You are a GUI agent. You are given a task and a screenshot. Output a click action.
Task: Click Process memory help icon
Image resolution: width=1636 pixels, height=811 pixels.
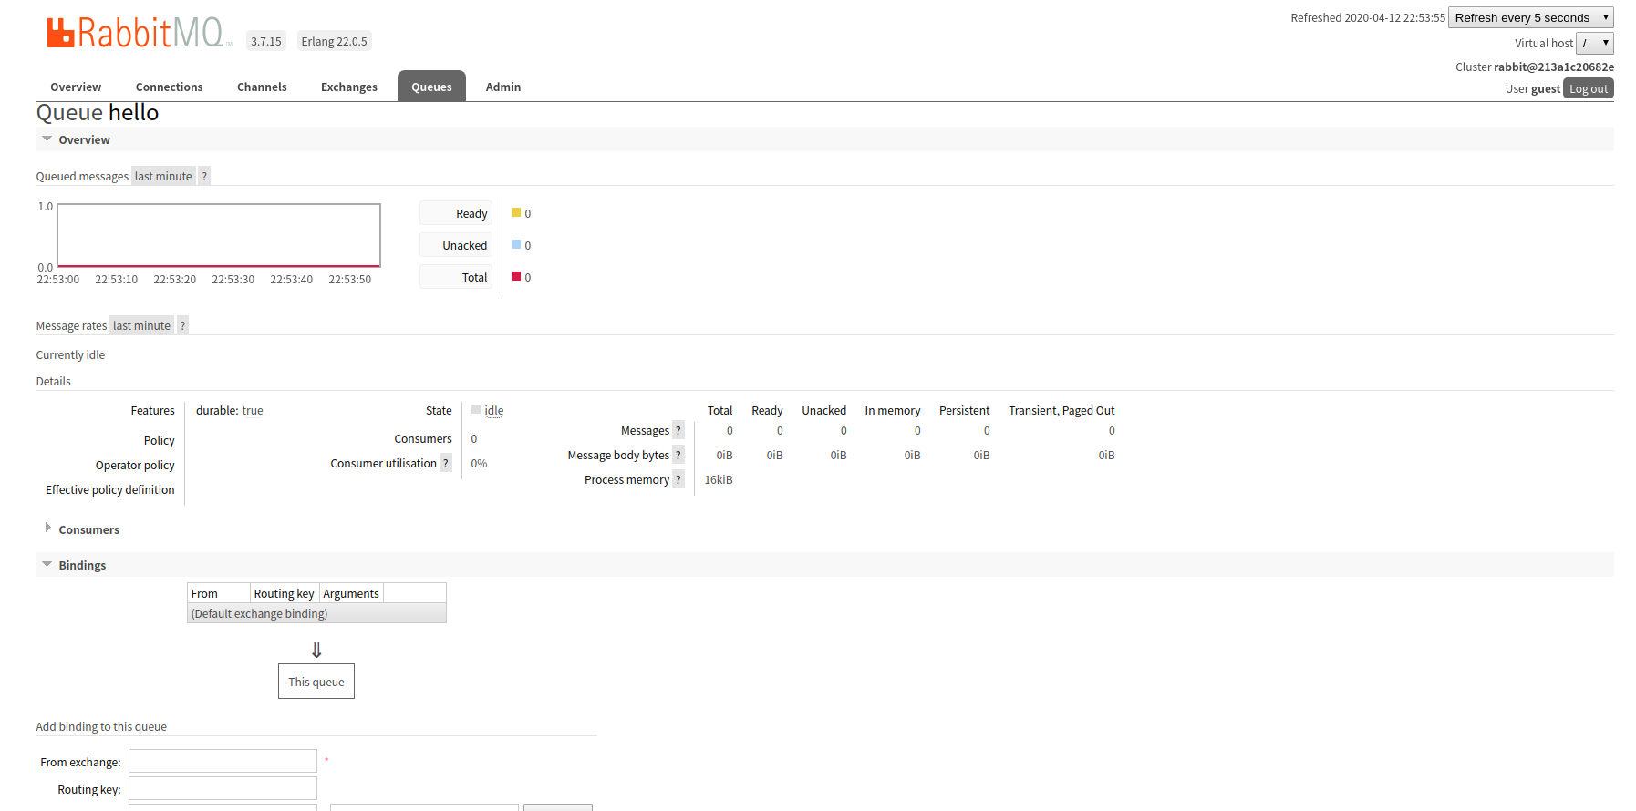pos(678,480)
